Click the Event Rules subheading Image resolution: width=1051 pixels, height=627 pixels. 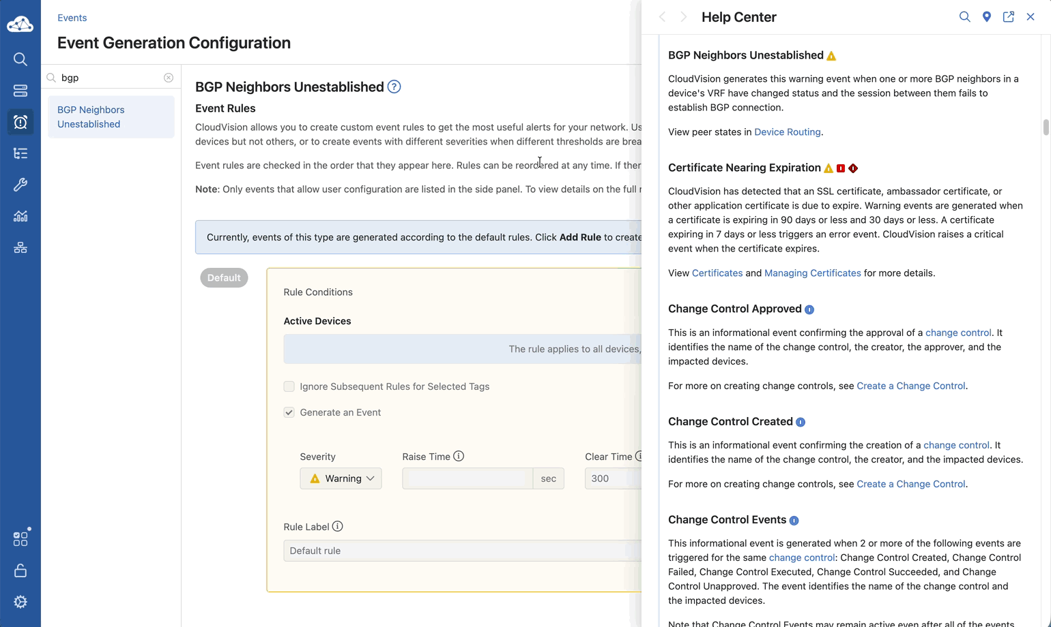click(225, 108)
